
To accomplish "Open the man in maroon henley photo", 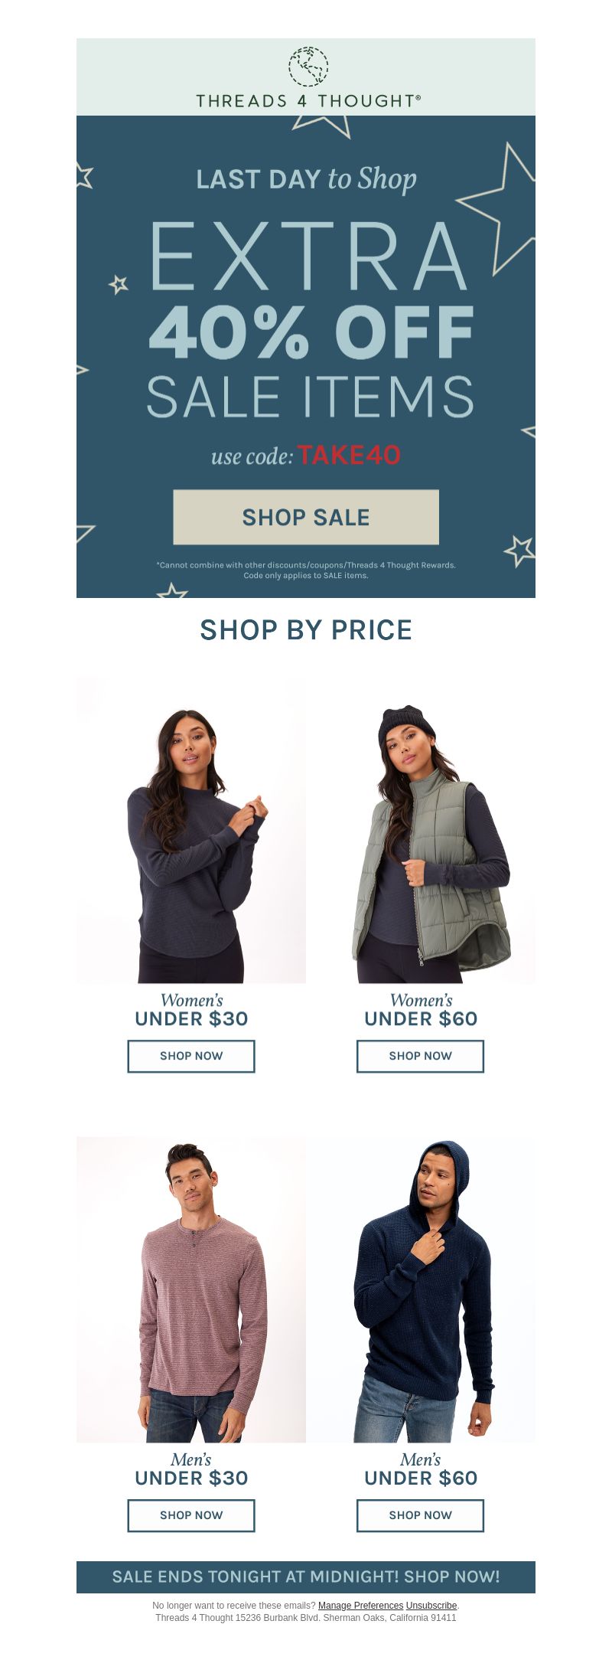I will [x=191, y=1289].
